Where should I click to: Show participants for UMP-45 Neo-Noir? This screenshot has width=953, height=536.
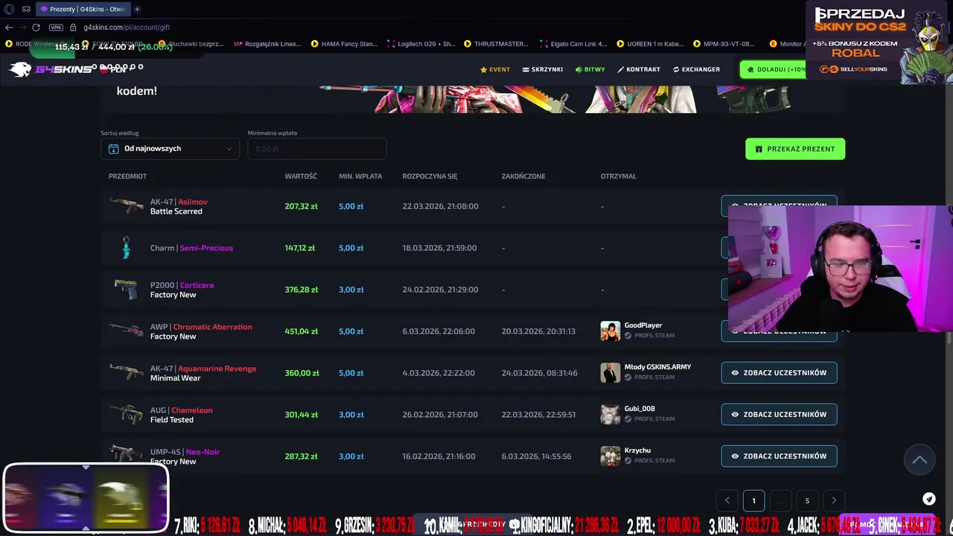coord(779,456)
